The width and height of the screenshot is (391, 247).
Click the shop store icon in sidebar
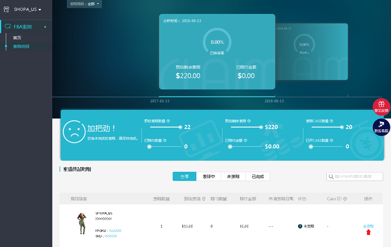6,9
